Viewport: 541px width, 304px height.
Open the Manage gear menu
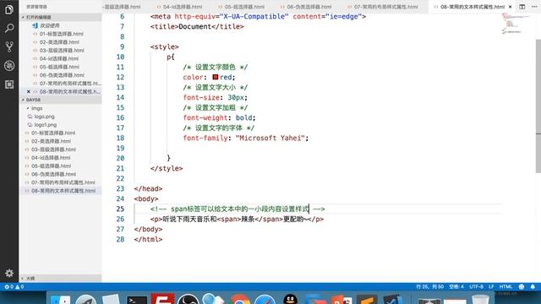pyautogui.click(x=9, y=274)
